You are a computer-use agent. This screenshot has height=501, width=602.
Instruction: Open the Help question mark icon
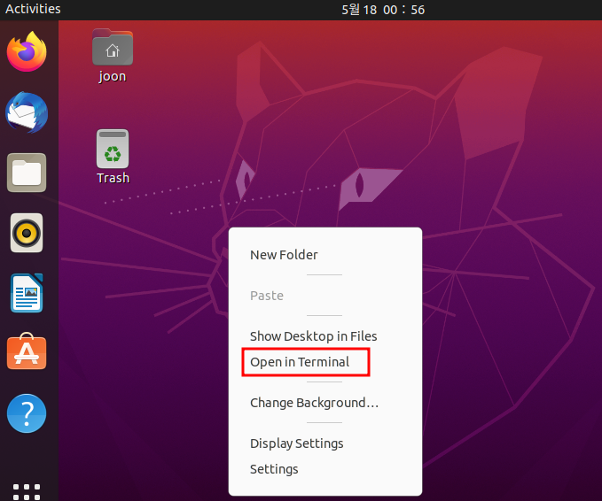click(x=27, y=413)
